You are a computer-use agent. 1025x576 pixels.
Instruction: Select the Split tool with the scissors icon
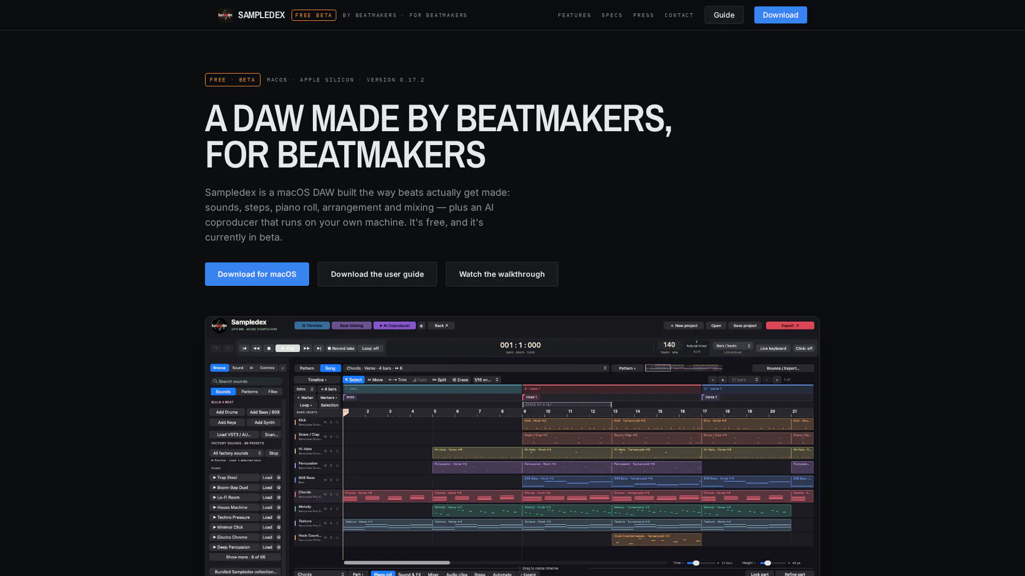[439, 380]
